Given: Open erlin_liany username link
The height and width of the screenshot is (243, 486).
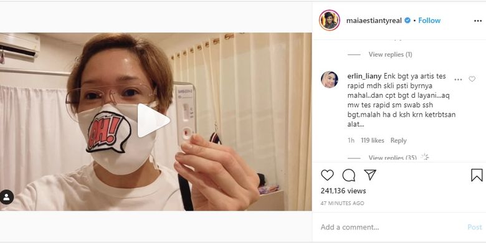Looking at the screenshot, I should (364, 76).
